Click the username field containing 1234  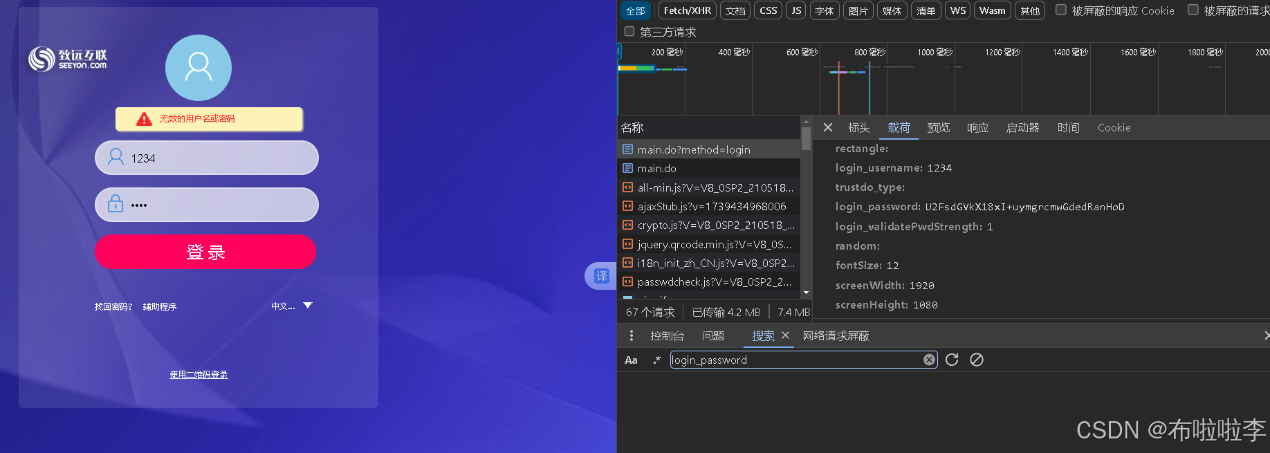[x=206, y=158]
